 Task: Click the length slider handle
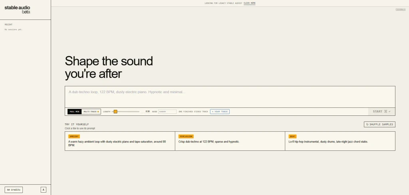tap(115, 111)
